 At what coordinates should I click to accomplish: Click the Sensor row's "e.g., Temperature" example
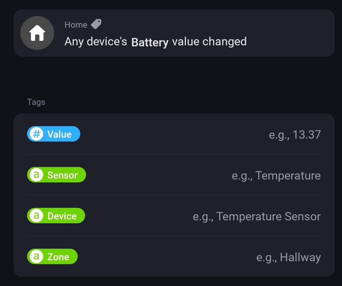pyautogui.click(x=276, y=175)
